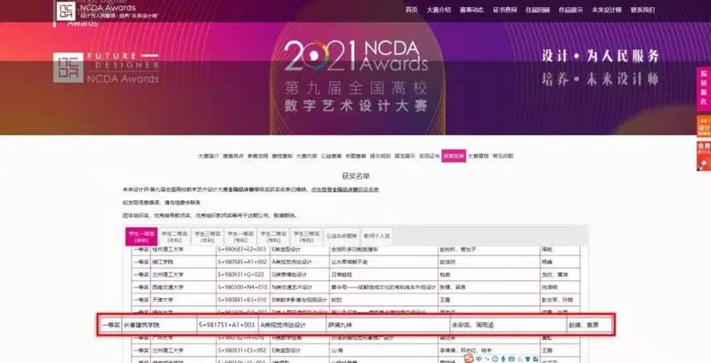Switch to 学生二等奖 (本科) tab
Screen dimensions: 711x363
pos(174,236)
